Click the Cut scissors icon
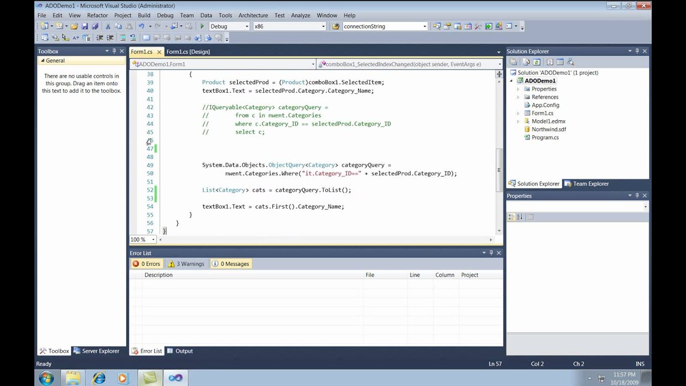 [x=108, y=26]
